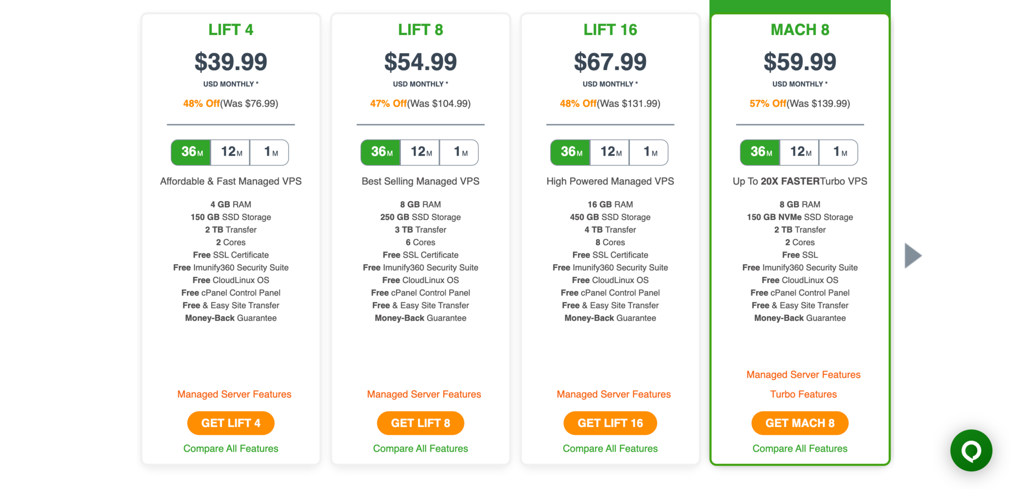The width and height of the screenshot is (1010, 489).
Task: Click the GET LIFT 8 button
Action: [420, 423]
